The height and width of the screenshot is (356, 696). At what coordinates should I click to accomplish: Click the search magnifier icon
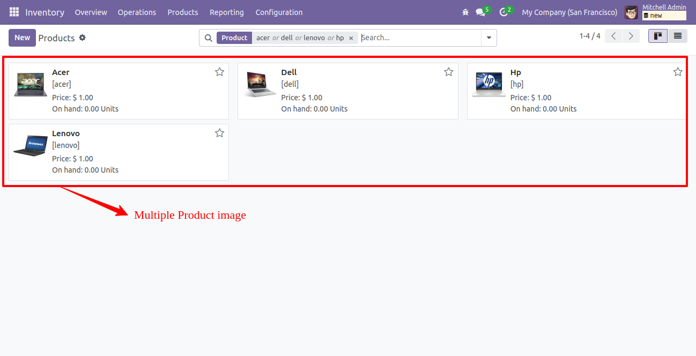pyautogui.click(x=209, y=38)
